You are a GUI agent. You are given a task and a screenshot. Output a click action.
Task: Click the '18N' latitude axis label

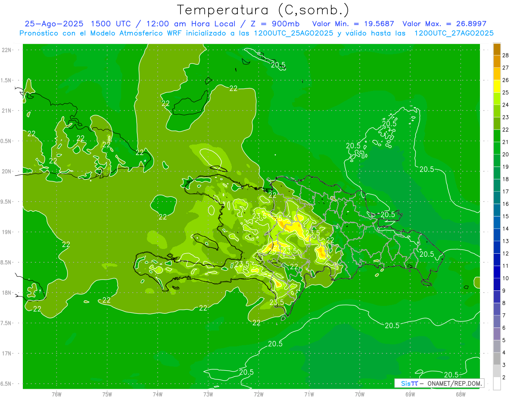(x=7, y=293)
